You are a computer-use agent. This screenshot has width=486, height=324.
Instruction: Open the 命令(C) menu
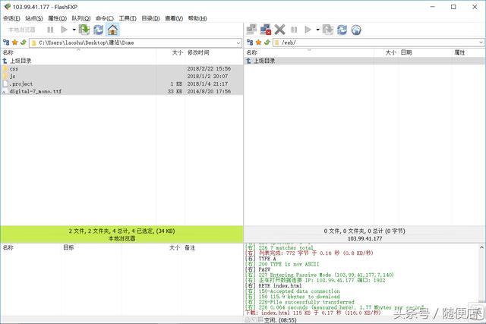[105, 18]
